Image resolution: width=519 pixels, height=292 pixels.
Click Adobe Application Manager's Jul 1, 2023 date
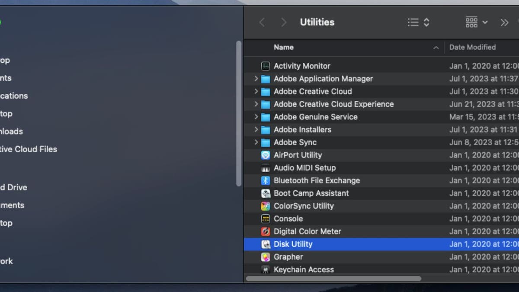click(x=484, y=79)
